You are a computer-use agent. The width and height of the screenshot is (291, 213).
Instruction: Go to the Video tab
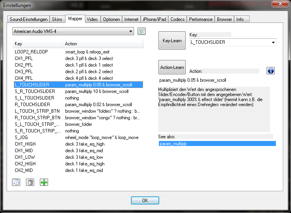[92, 19]
